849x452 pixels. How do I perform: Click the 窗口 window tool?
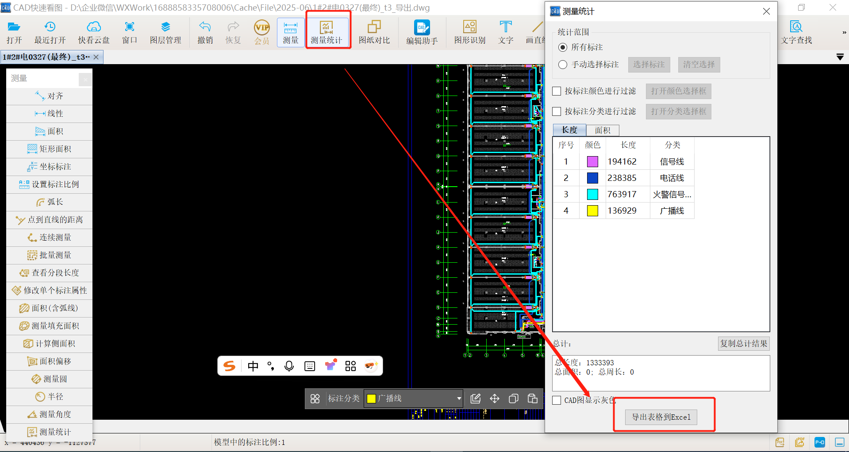pos(130,33)
